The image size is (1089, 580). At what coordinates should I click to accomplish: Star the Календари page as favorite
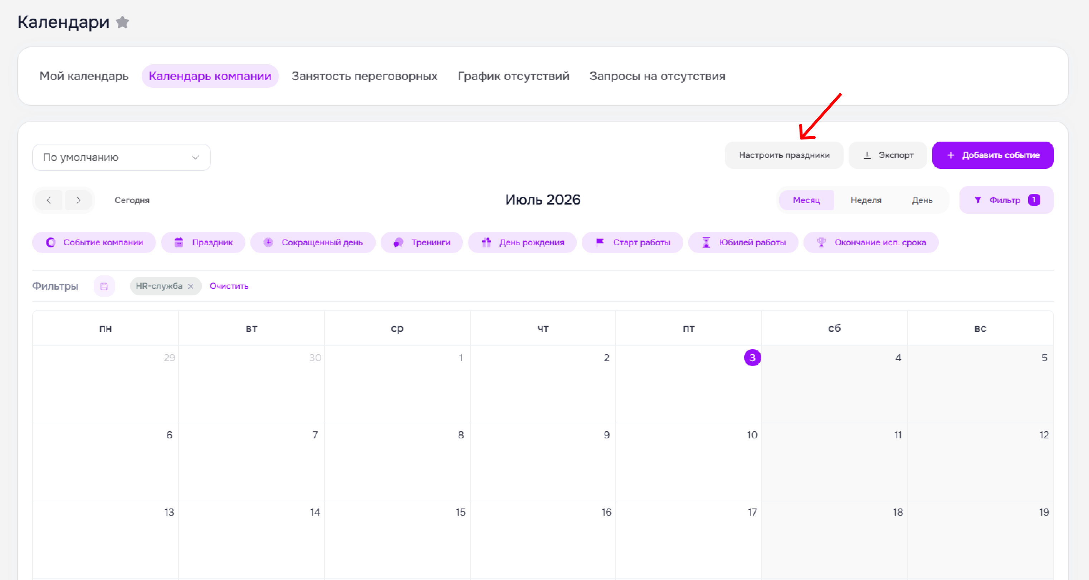[x=123, y=21]
